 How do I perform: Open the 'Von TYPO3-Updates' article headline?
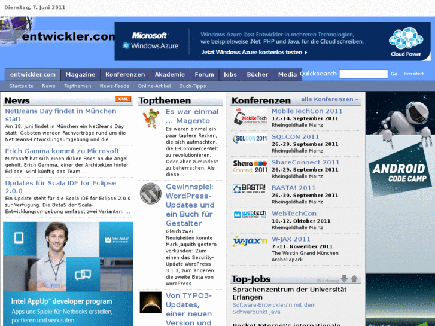tap(188, 309)
